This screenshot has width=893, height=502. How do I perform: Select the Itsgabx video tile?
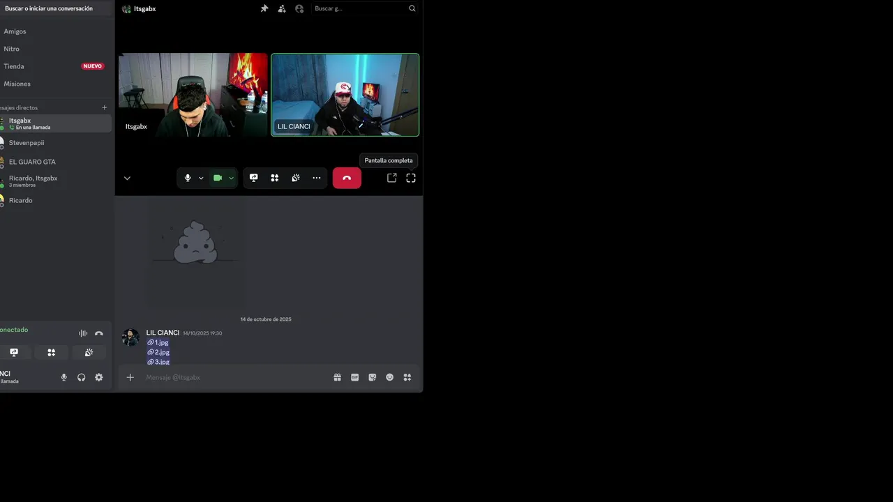pyautogui.click(x=193, y=95)
